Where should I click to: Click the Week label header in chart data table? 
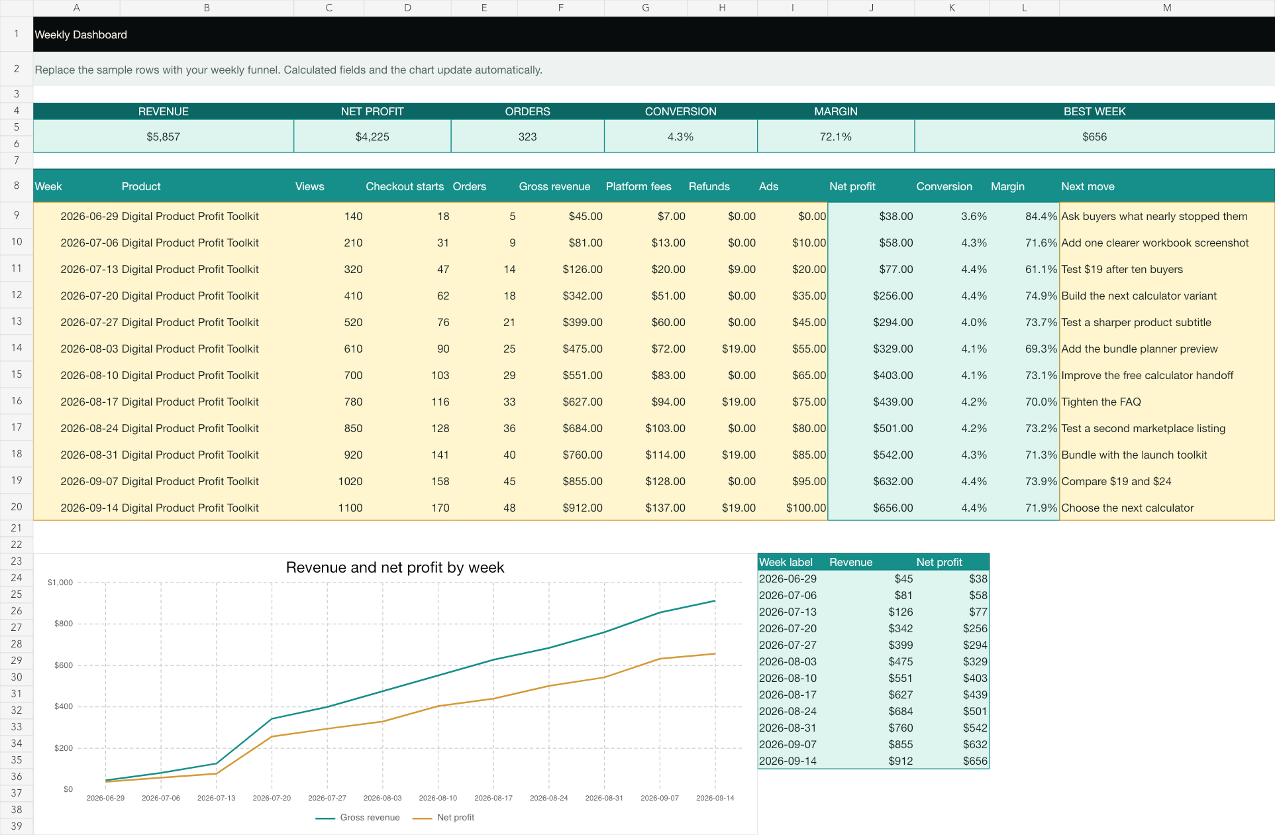tap(792, 562)
